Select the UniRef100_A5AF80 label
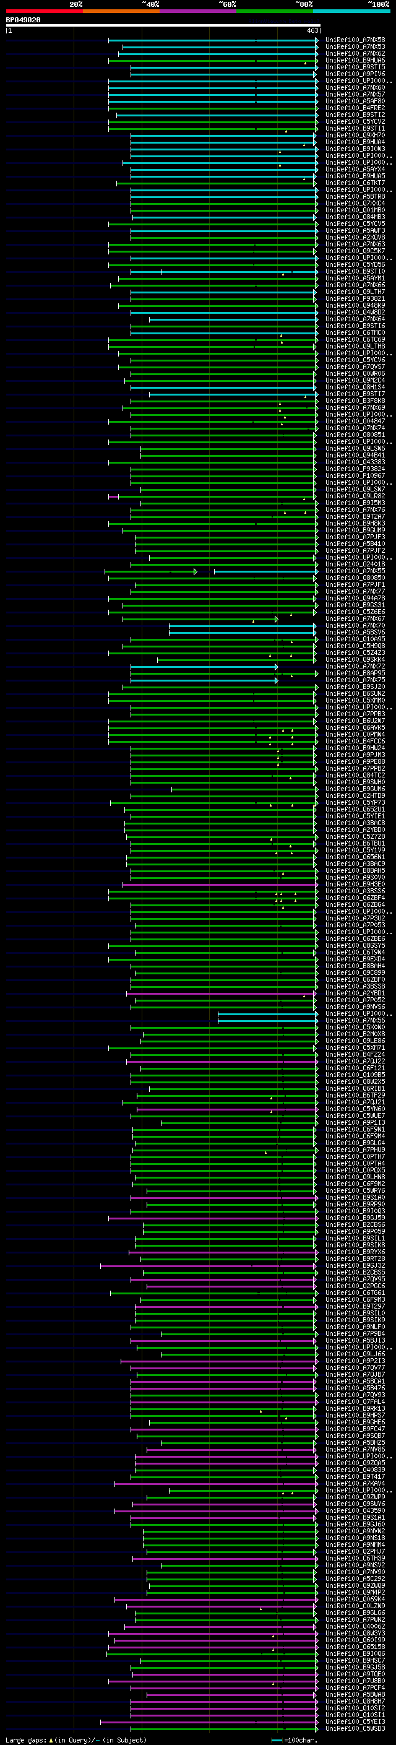Image resolution: width=396 pixels, height=1745 pixels. (355, 101)
